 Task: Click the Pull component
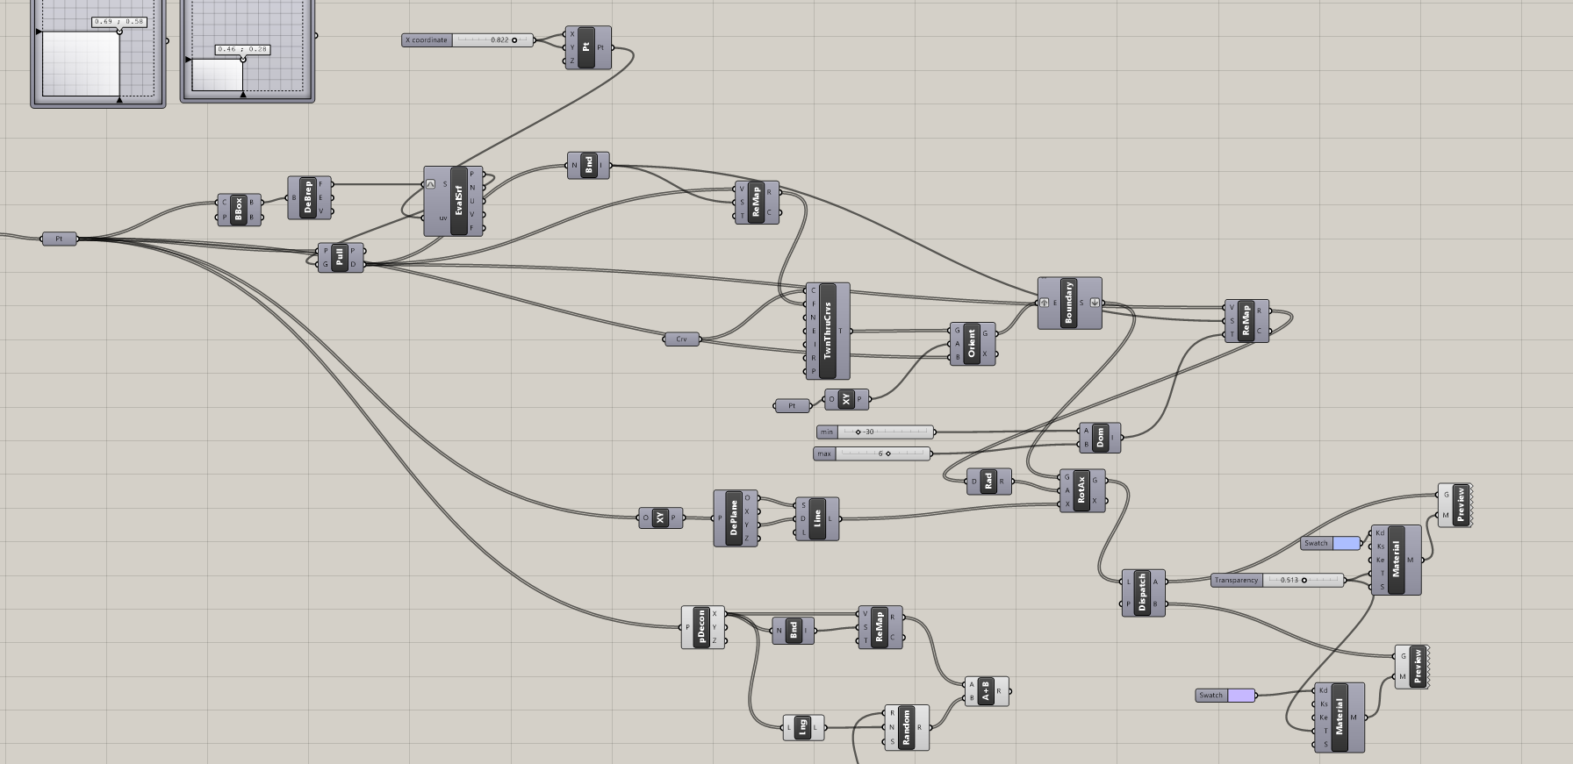point(341,258)
